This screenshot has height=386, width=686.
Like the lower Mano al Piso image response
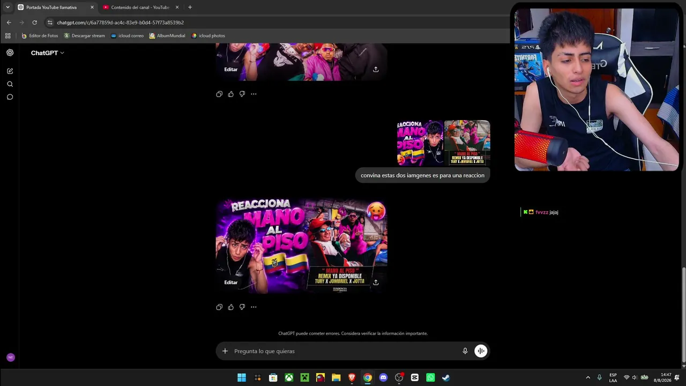pos(230,307)
